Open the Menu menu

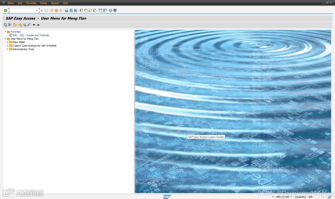tap(11, 3)
